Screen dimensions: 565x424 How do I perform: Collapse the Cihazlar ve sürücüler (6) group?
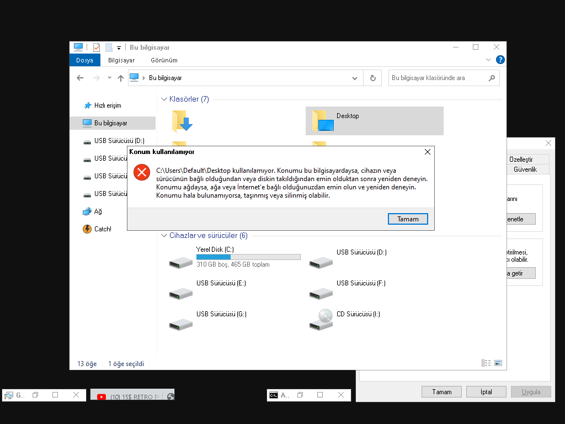pyautogui.click(x=163, y=235)
